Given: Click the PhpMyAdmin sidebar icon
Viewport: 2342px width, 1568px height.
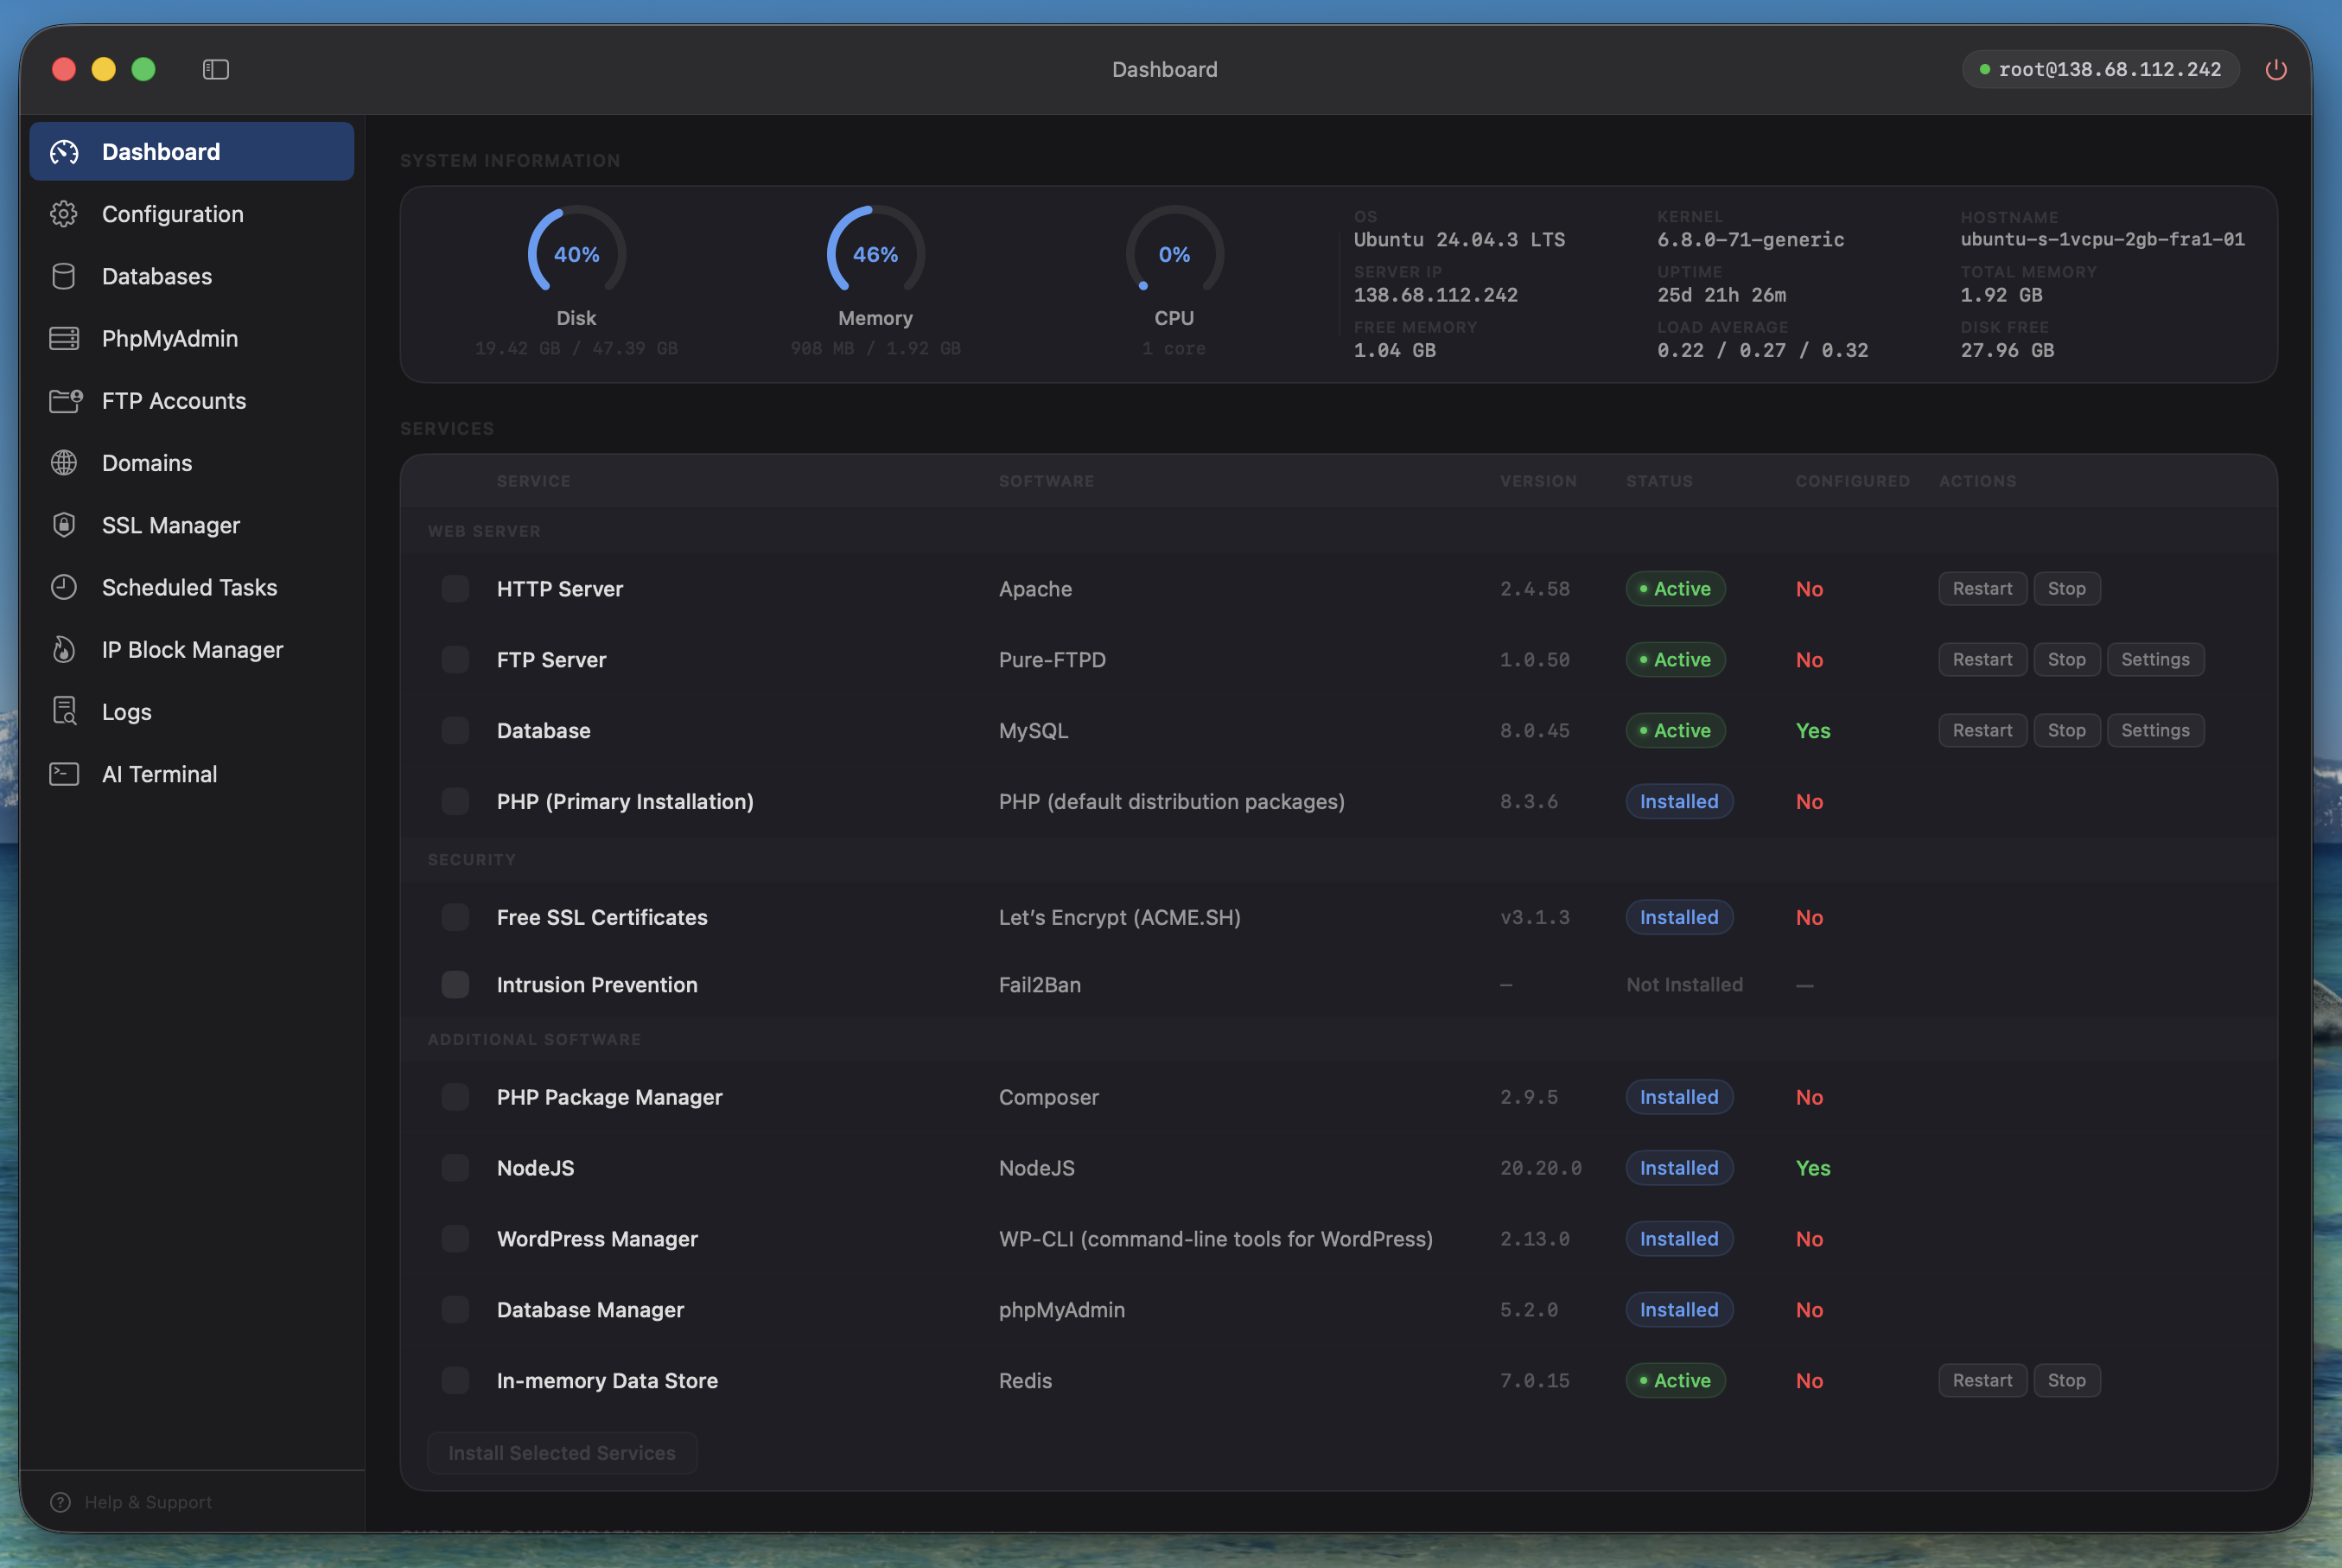Looking at the screenshot, I should (64, 338).
